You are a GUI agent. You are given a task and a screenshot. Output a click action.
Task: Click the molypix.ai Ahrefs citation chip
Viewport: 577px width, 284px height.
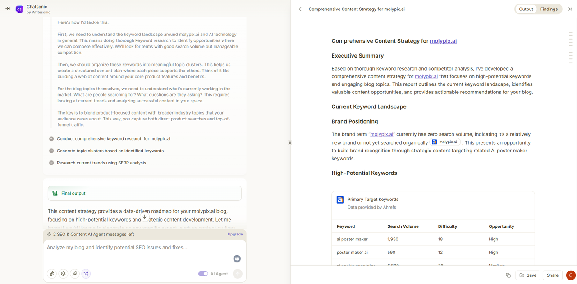pos(445,142)
